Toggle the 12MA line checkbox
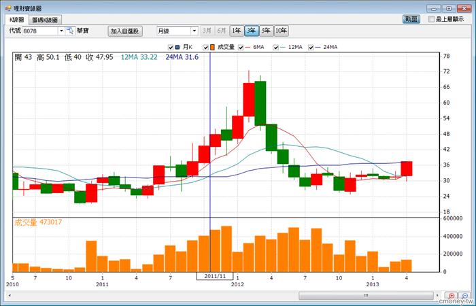The width and height of the screenshot is (476, 306). (275, 48)
